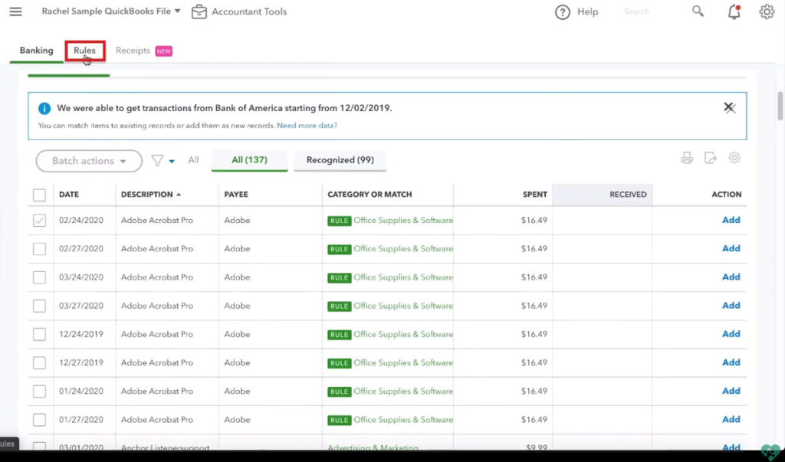Viewport: 785px width, 462px height.
Task: Select the Recognized (99) tab
Action: 340,160
